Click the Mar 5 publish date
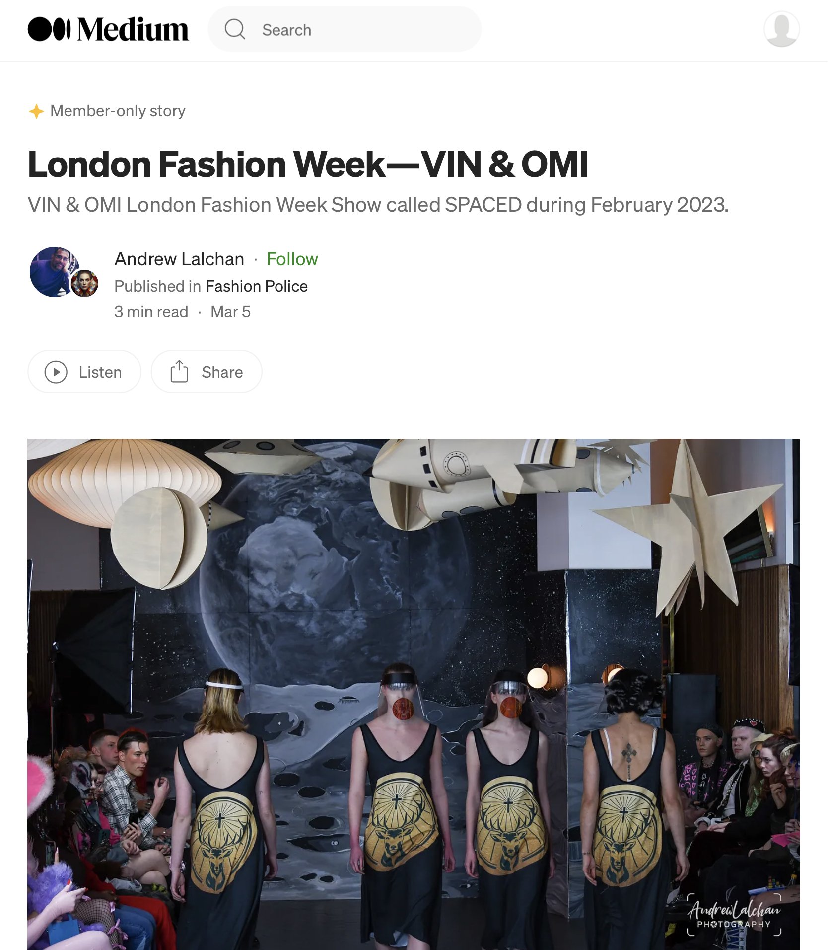Viewport: 828px width, 950px height. click(231, 312)
